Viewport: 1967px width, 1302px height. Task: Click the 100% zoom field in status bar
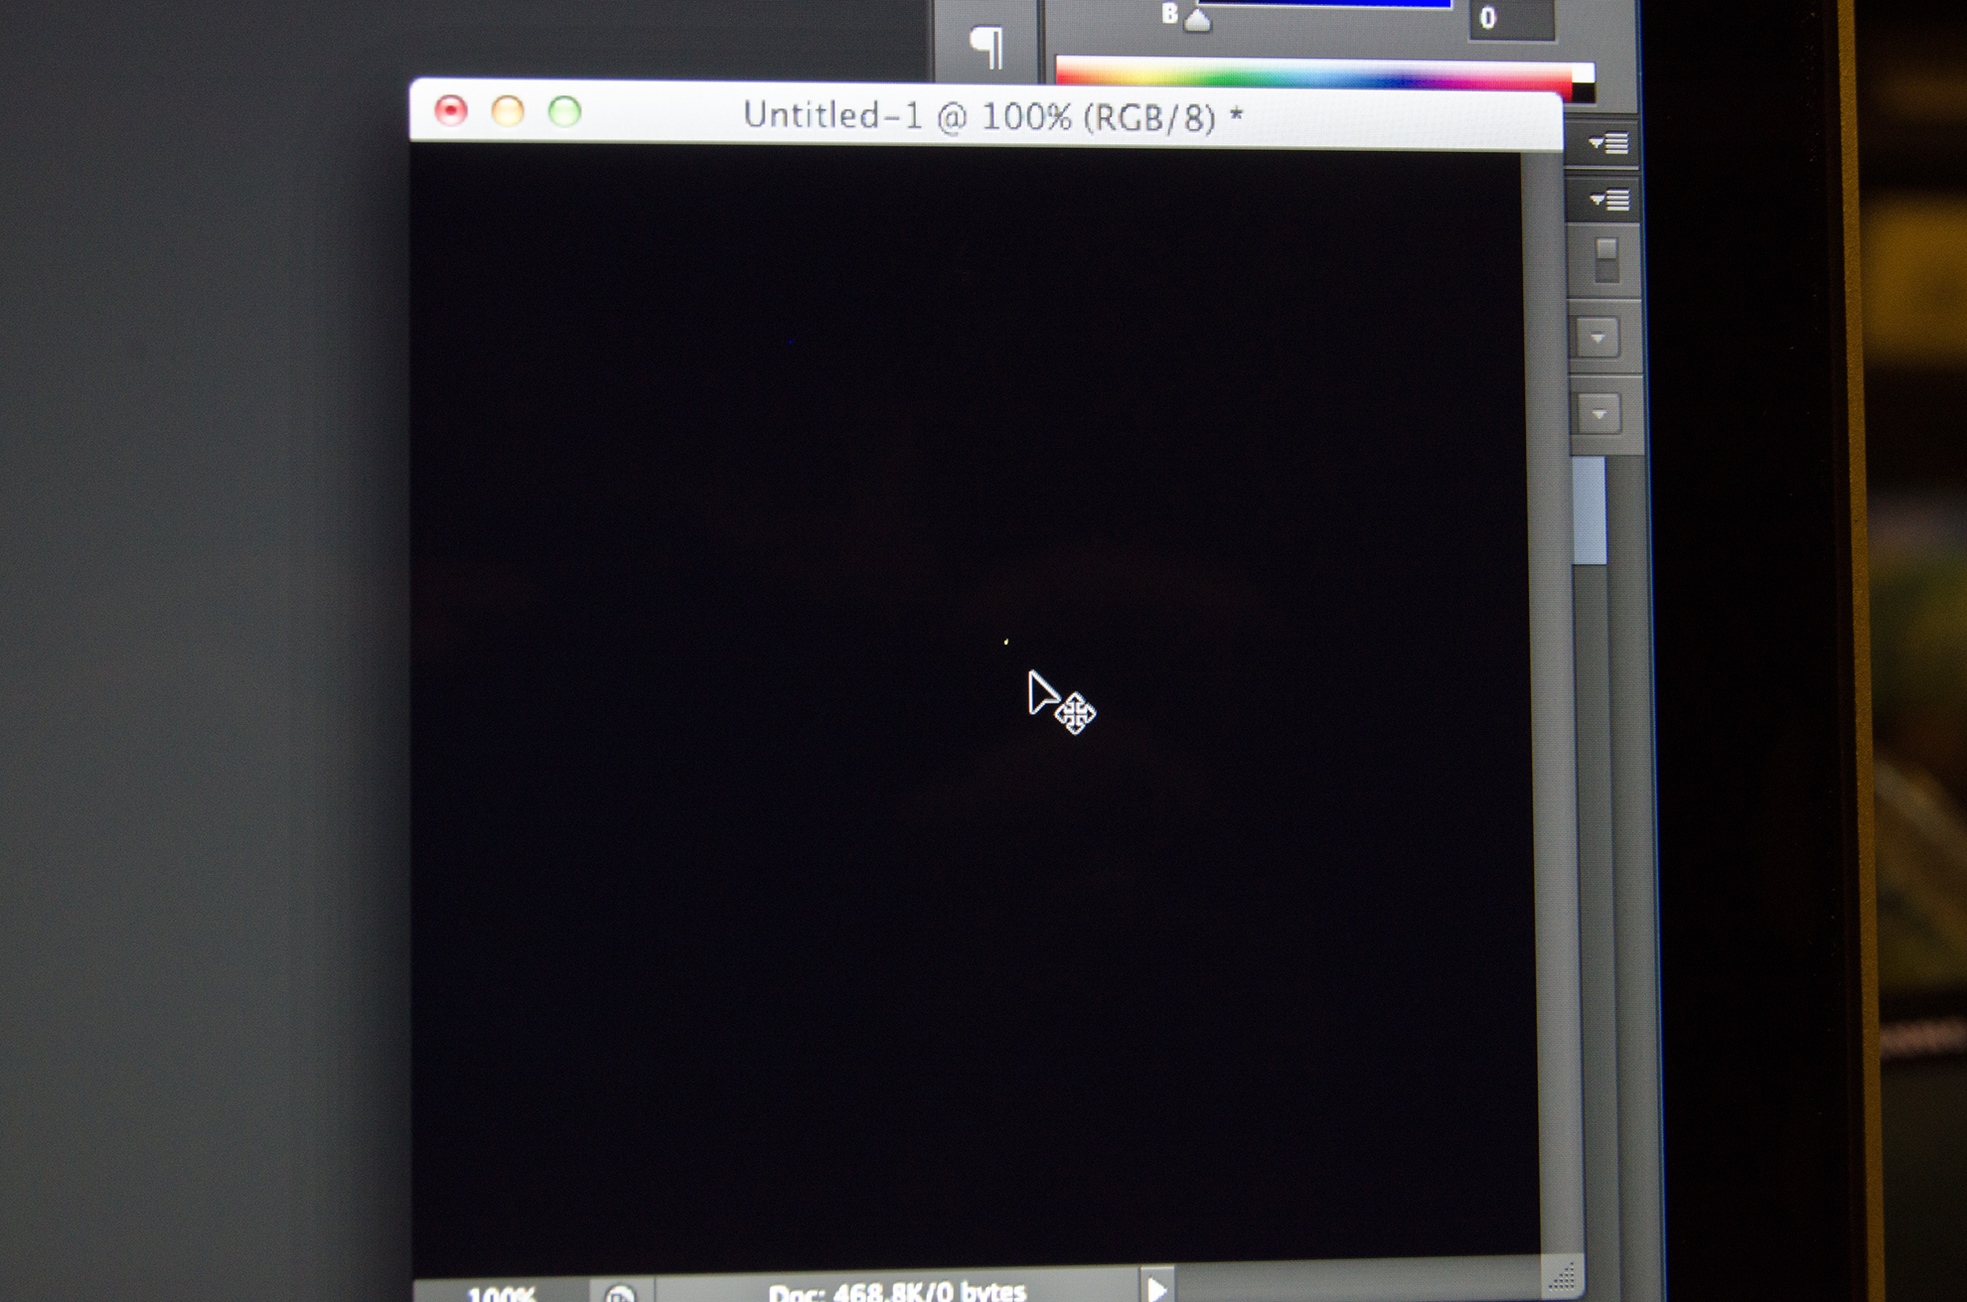point(502,1293)
